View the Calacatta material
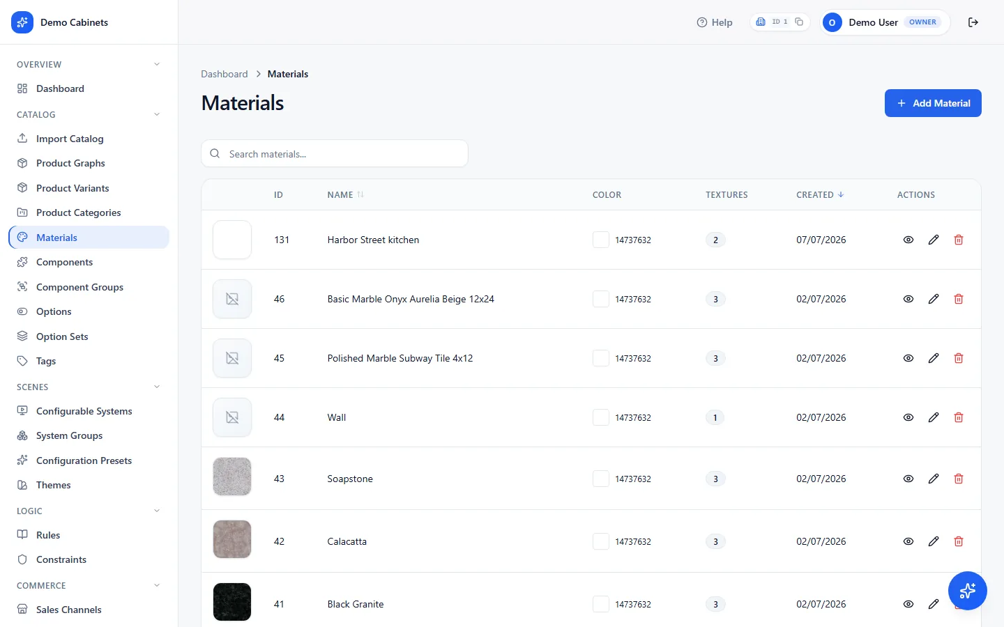Image resolution: width=1004 pixels, height=627 pixels. coord(908,541)
